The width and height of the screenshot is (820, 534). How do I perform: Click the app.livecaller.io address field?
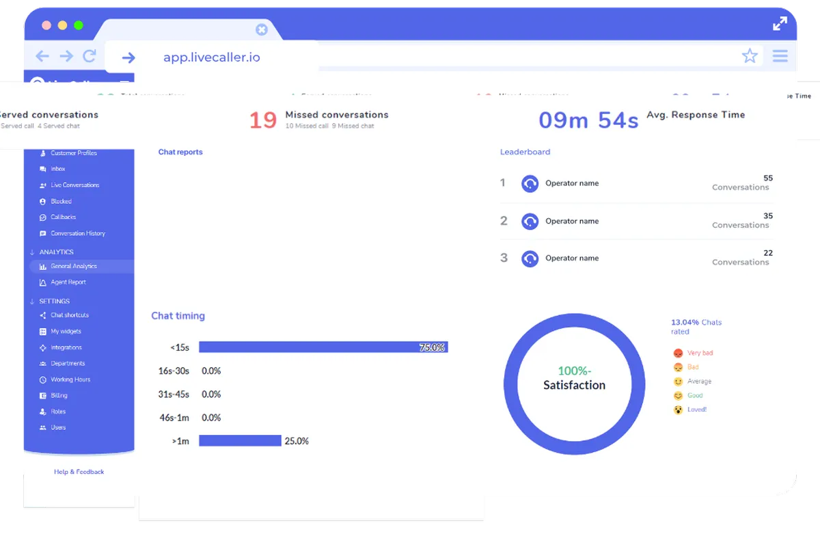[x=212, y=57]
